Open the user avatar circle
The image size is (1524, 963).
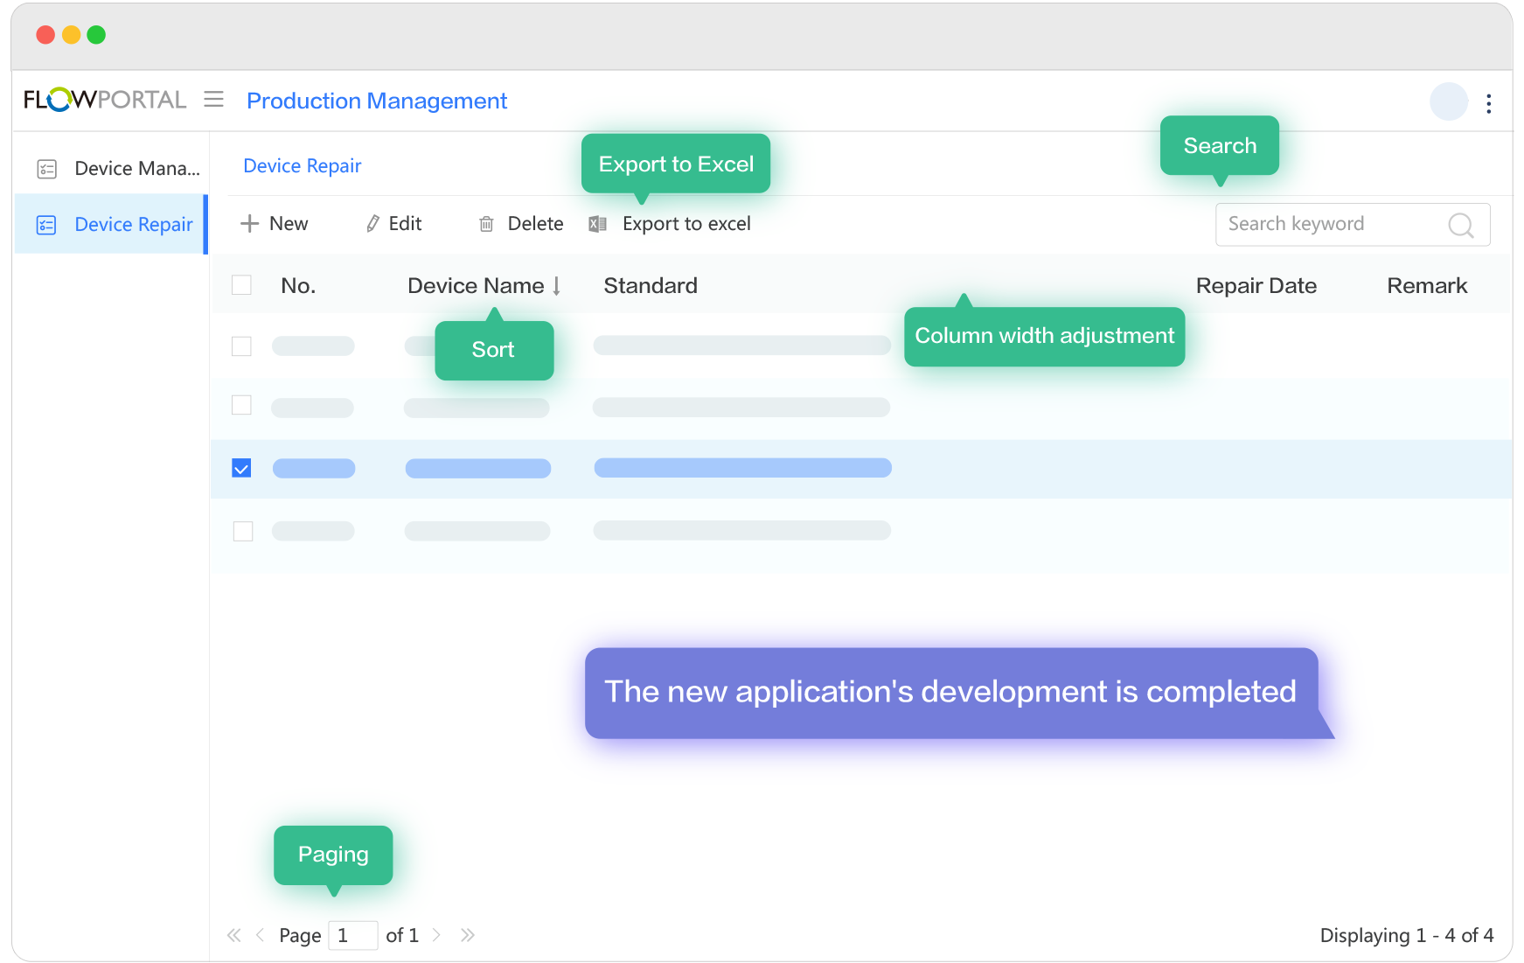[1449, 101]
